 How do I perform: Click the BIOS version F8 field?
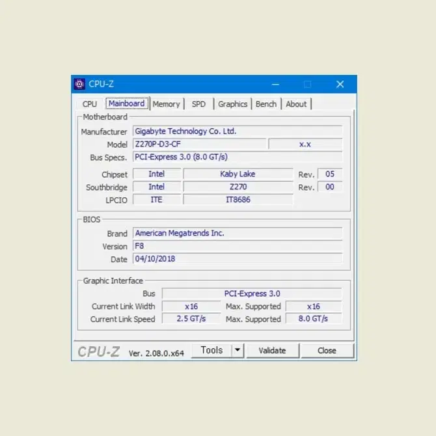[x=238, y=246]
